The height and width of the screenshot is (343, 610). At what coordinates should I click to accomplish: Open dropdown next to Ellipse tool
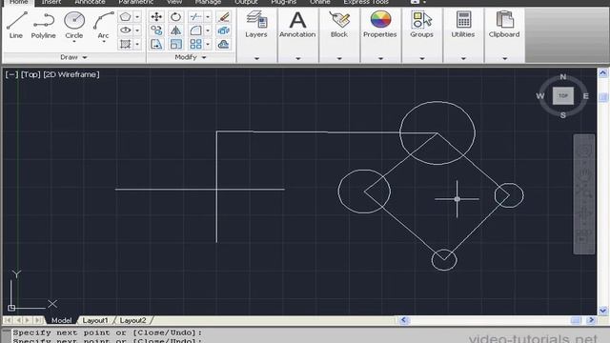(137, 30)
